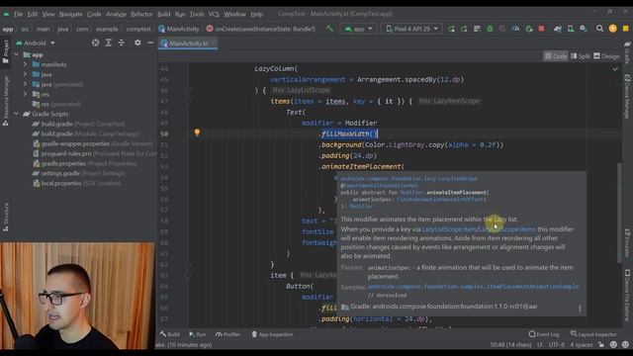
Task: Select local.properties file
Action: [x=77, y=183]
